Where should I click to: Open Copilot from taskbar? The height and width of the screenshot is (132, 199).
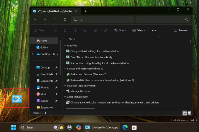(x=79, y=127)
